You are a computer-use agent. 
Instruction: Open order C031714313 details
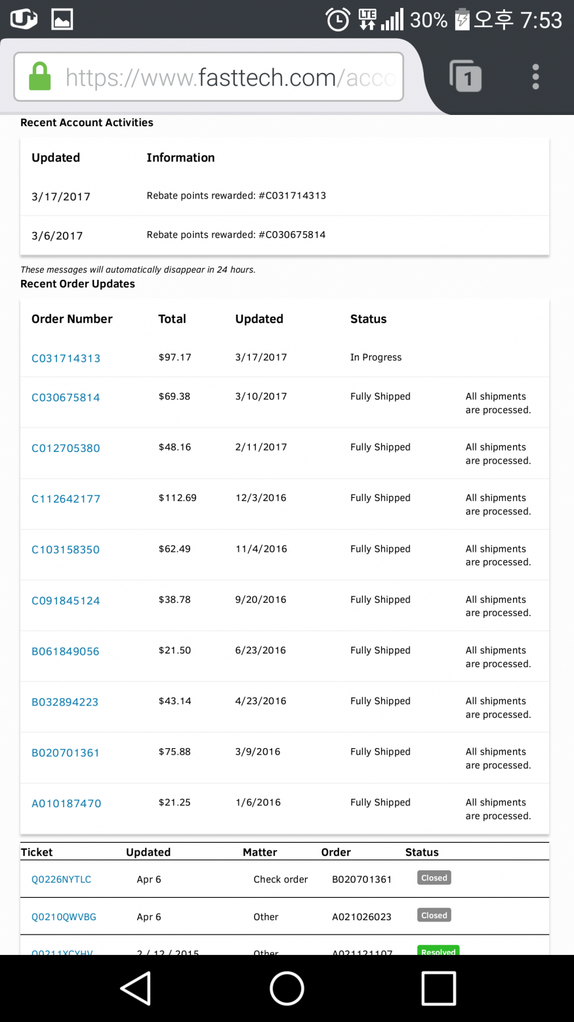click(x=66, y=359)
